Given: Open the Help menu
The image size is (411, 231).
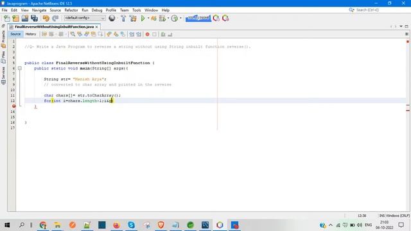Looking at the screenshot, I should tap(166, 10).
